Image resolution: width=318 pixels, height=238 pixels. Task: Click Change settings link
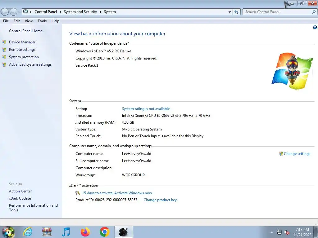[x=297, y=154]
